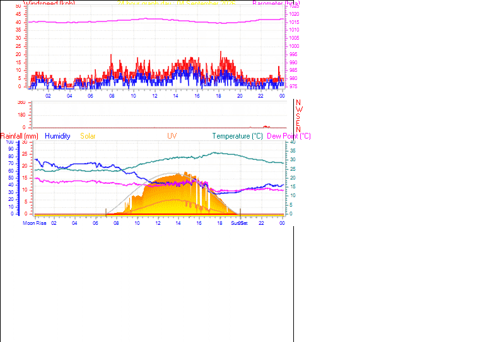This screenshot has width=480, height=342.
Task: Select the Temperature (°C) legend label
Action: [x=238, y=136]
